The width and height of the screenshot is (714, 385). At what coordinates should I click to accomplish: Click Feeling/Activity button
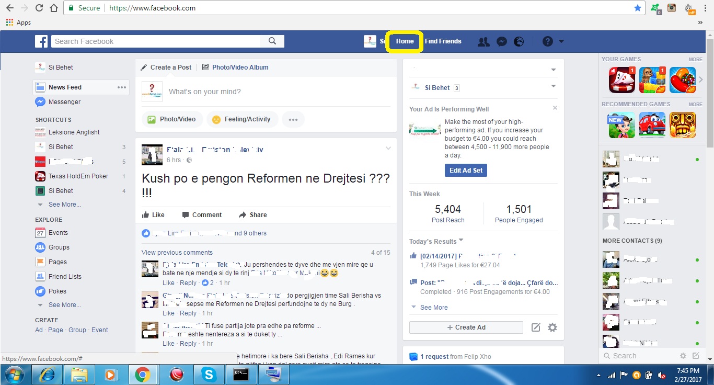coord(241,119)
